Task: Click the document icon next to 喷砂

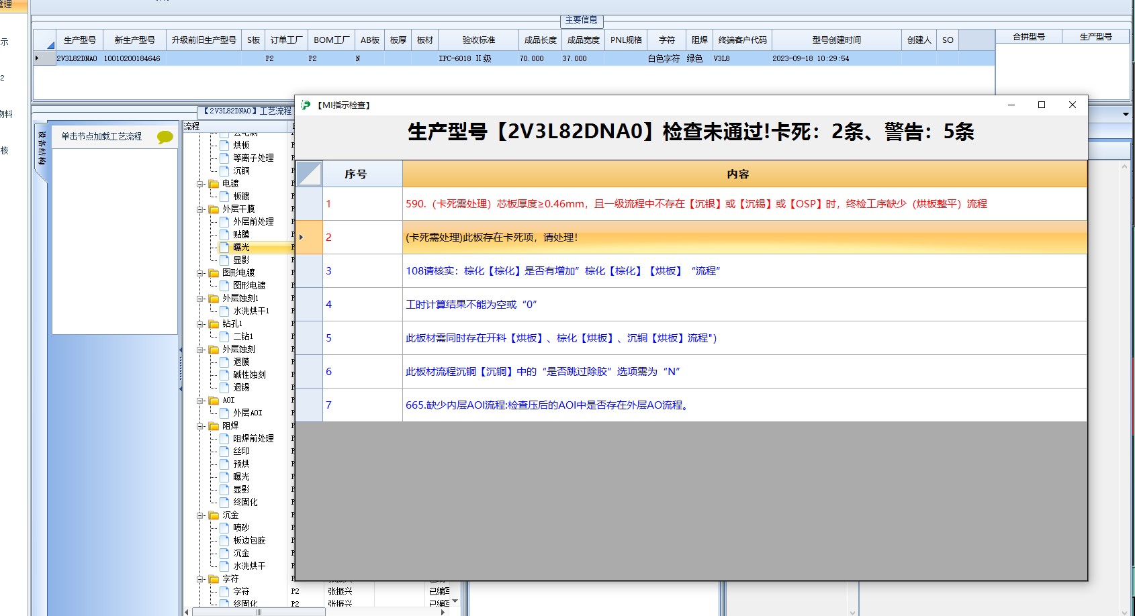Action: tap(224, 527)
